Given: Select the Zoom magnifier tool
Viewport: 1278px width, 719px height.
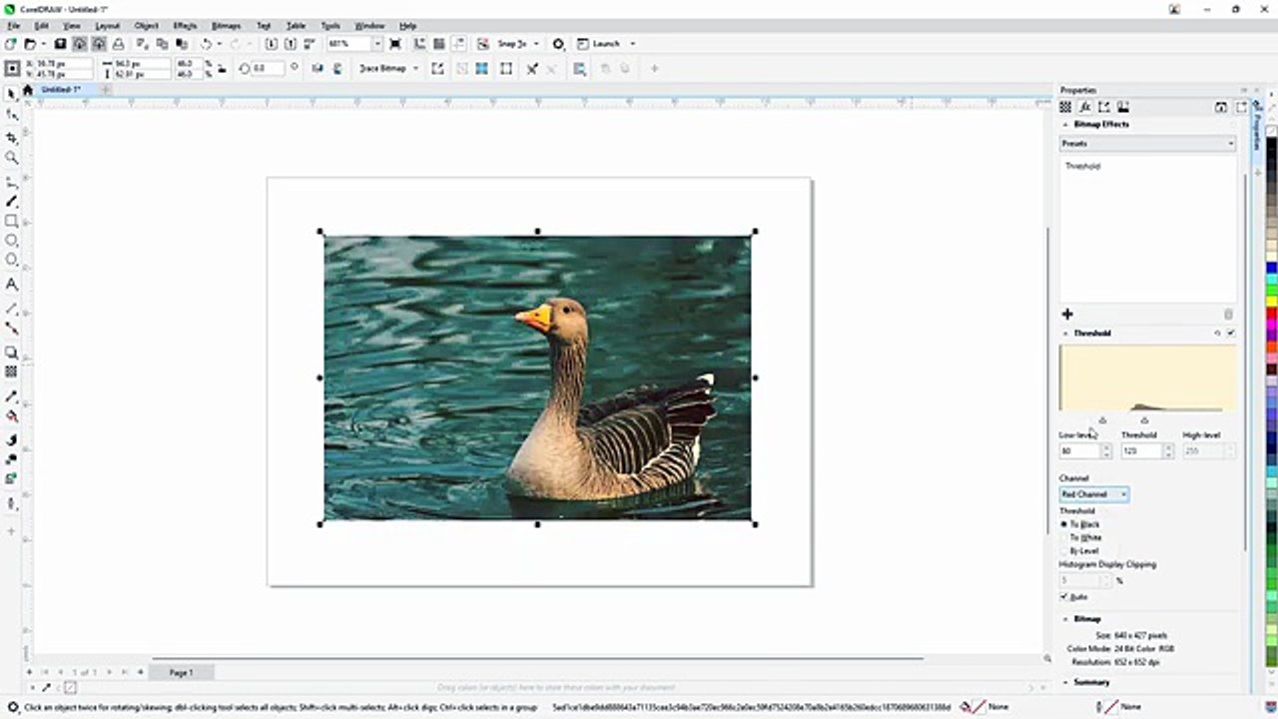Looking at the screenshot, I should pyautogui.click(x=12, y=158).
